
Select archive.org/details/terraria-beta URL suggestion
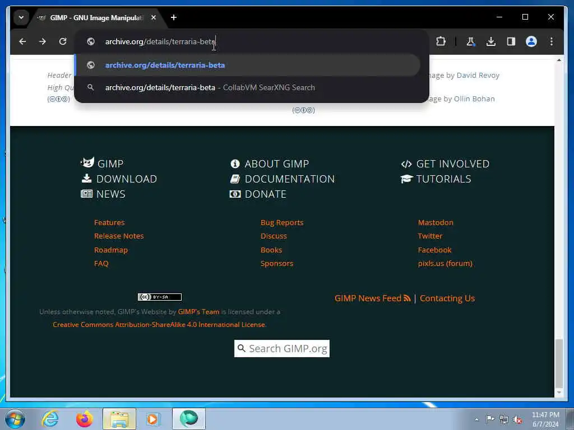tap(247, 65)
